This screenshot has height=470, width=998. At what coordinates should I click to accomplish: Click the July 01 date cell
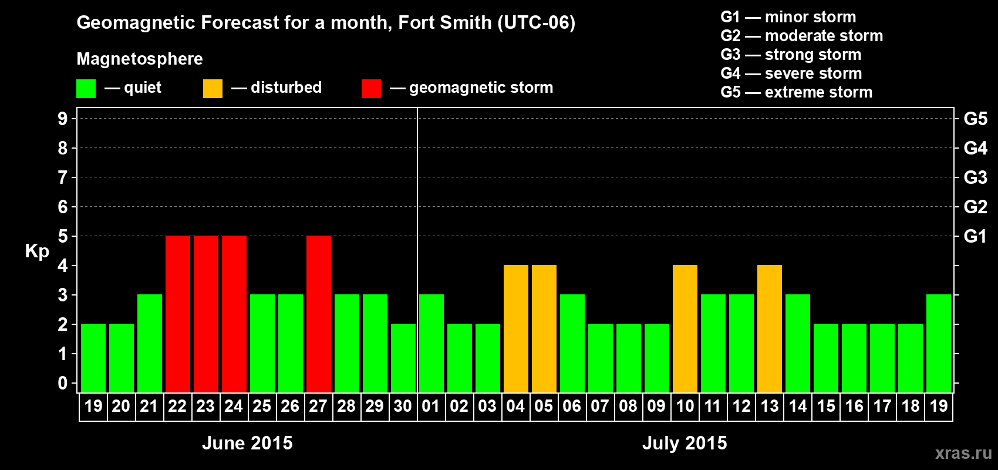431,407
